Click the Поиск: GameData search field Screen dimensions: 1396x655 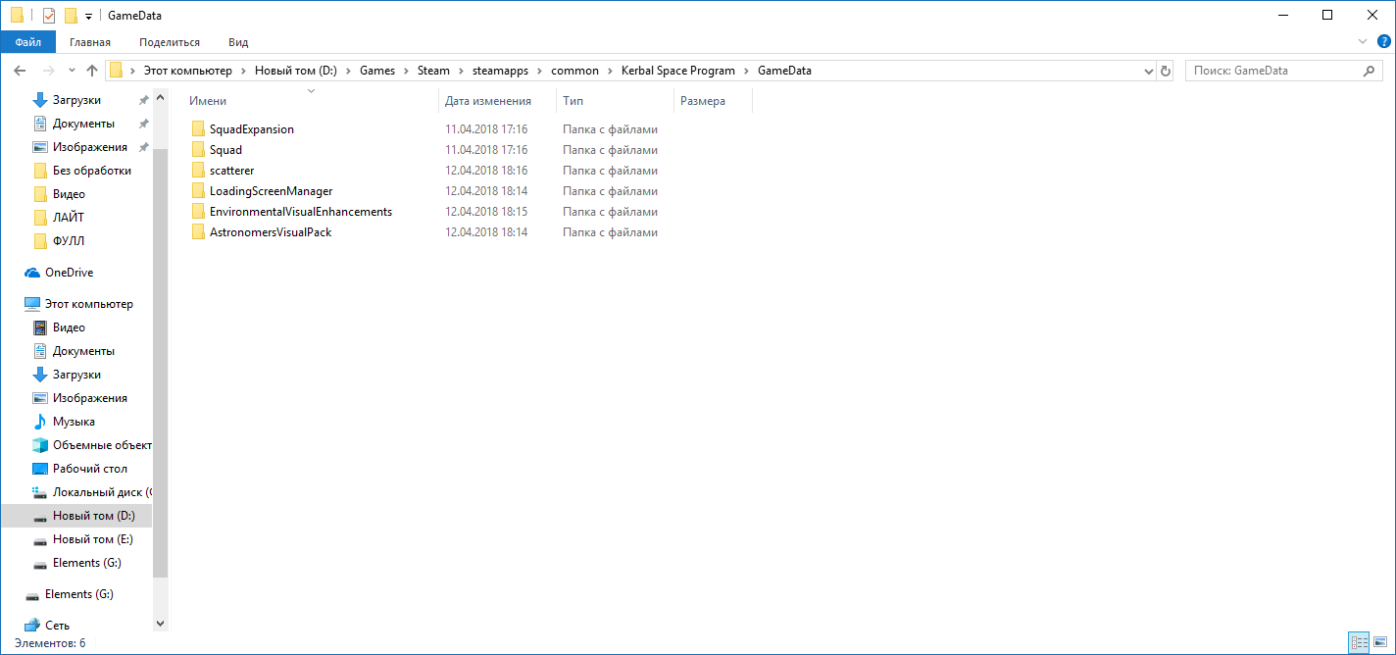tap(1284, 71)
